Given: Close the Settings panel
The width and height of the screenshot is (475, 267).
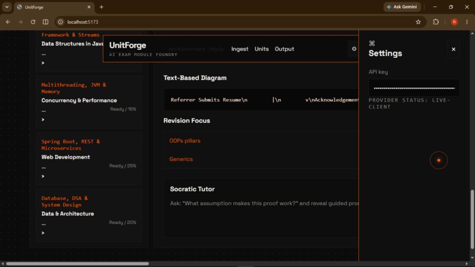Looking at the screenshot, I should coord(453,49).
